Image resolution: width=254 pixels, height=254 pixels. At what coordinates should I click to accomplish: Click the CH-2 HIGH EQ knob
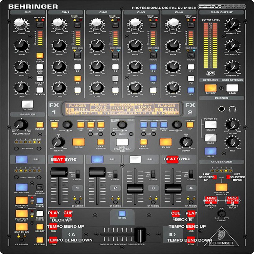click(x=97, y=46)
